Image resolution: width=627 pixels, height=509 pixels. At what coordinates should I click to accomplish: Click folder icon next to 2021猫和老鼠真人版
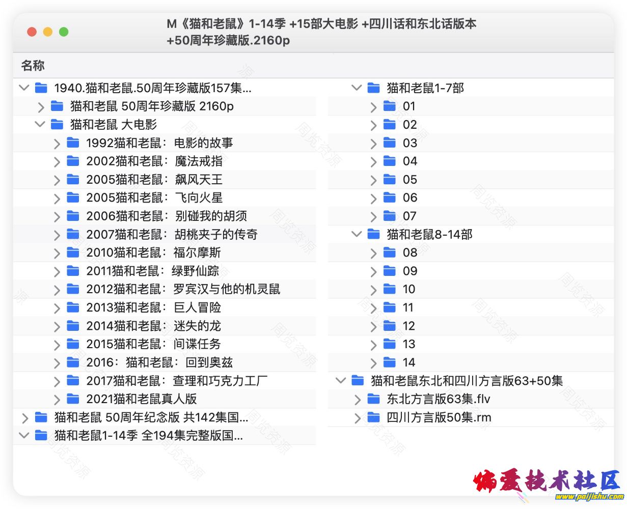click(x=73, y=399)
